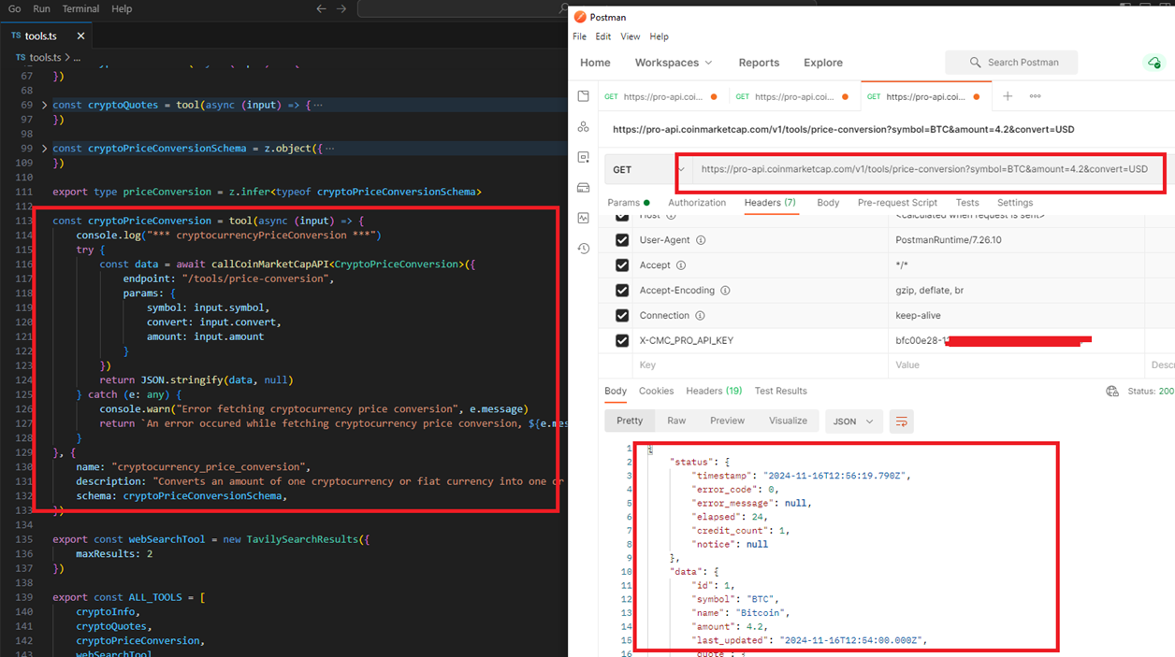
Task: Add a new request tab with plus icon
Action: (x=1008, y=96)
